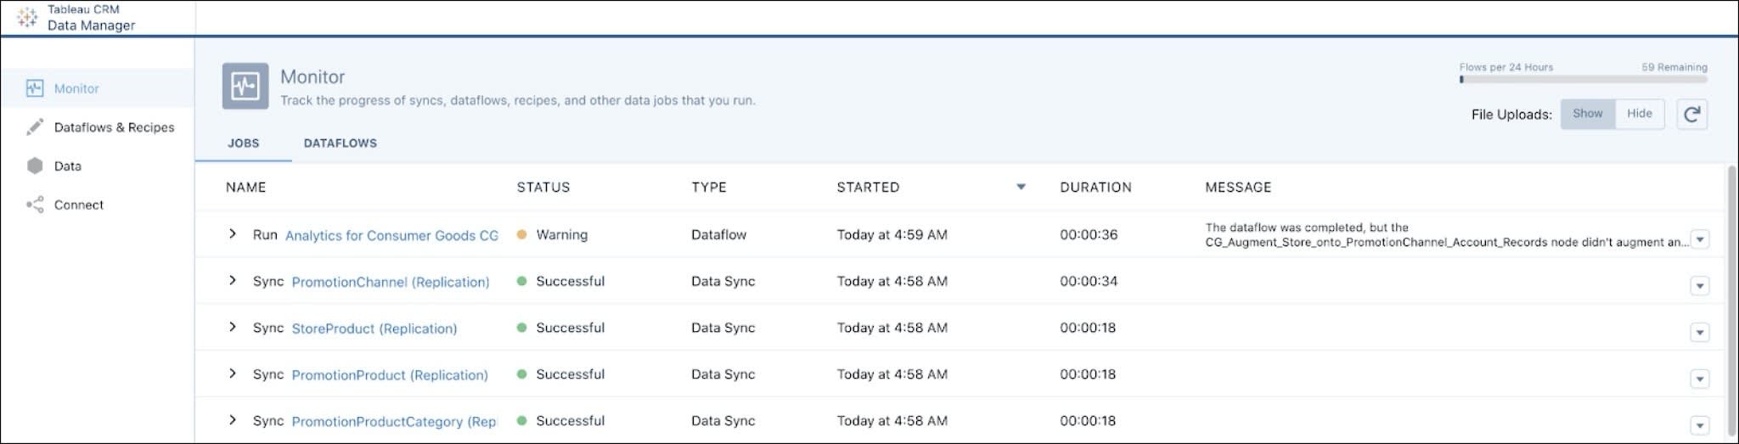Click the Data Manager title text
The width and height of the screenshot is (1739, 444).
tap(91, 25)
